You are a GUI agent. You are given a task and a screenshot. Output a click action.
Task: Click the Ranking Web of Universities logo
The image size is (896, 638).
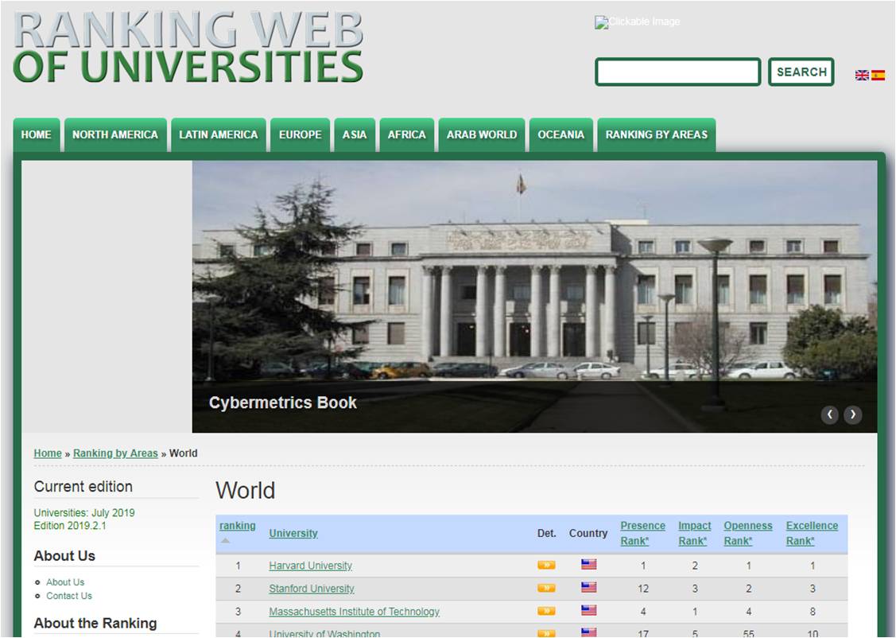188,47
